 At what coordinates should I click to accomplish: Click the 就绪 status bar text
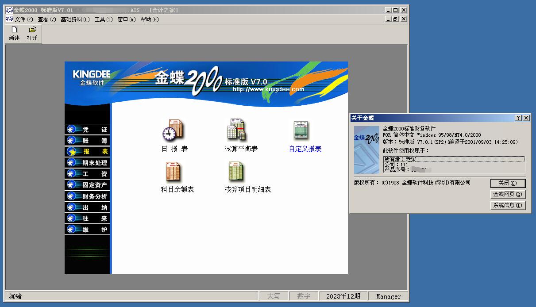[15, 296]
